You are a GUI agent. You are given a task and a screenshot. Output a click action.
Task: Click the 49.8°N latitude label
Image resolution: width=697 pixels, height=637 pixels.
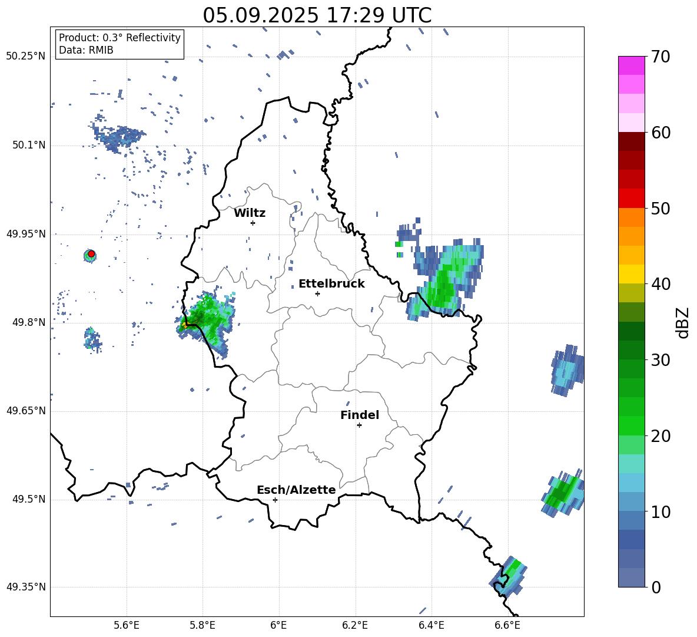[x=29, y=322]
